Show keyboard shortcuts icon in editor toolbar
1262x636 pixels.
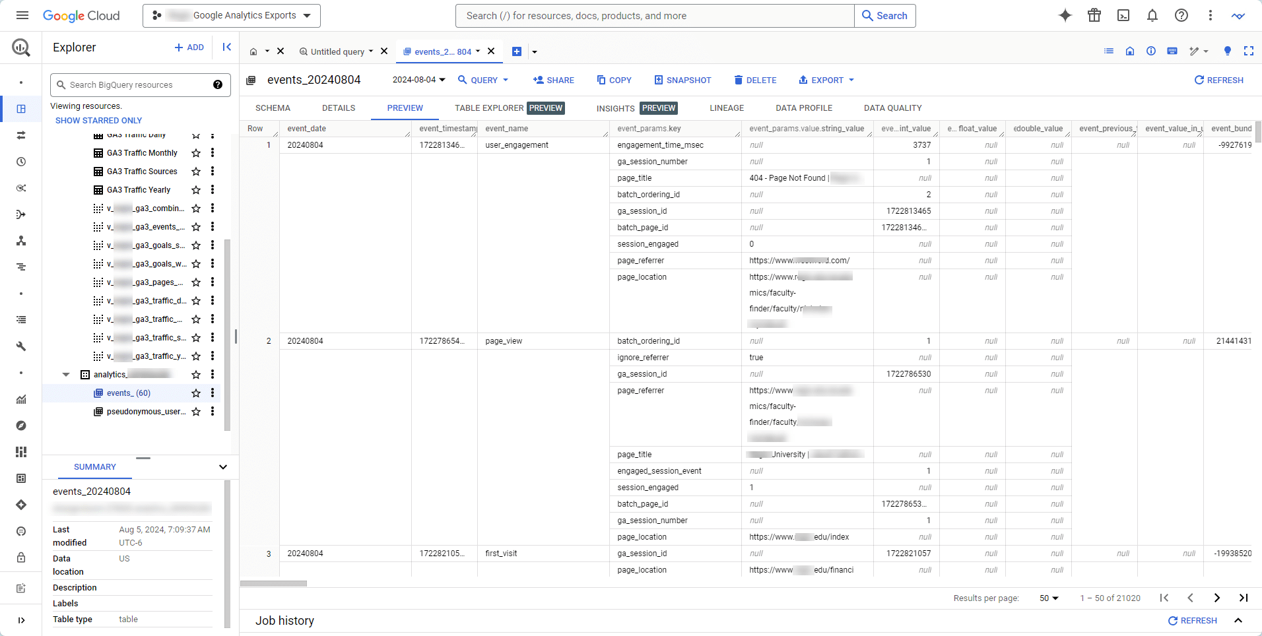[1173, 51]
